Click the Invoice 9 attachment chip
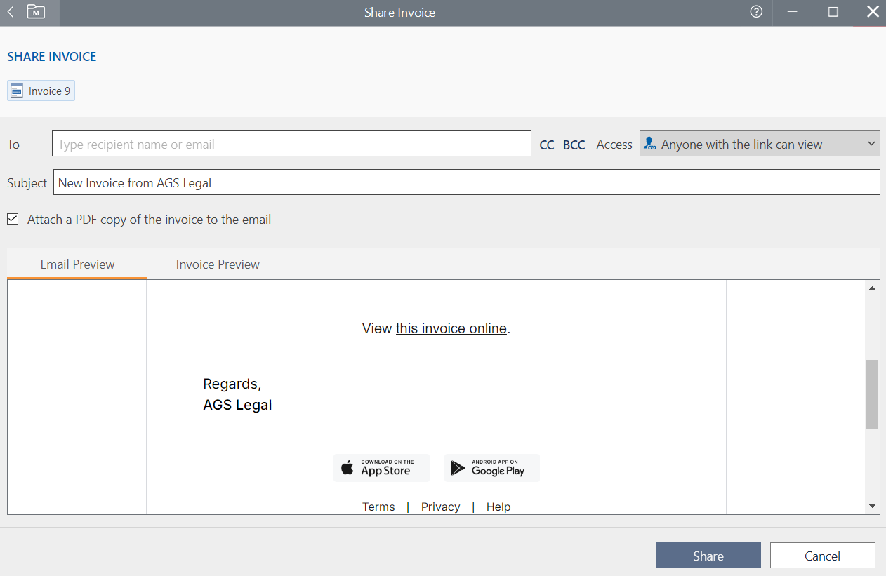The image size is (886, 576). point(41,91)
